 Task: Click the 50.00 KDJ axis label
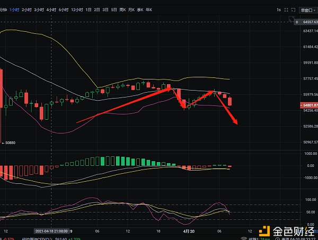pyautogui.click(x=311, y=212)
